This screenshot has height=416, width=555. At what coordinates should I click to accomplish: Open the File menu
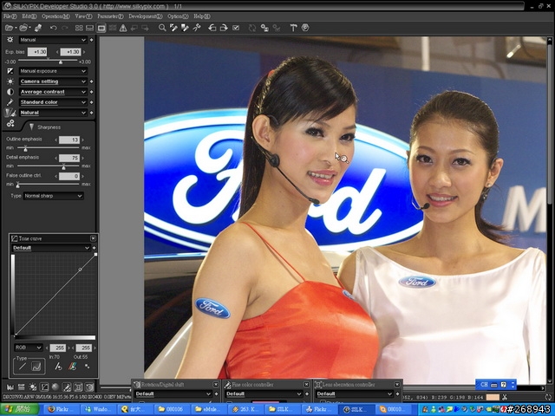point(10,16)
